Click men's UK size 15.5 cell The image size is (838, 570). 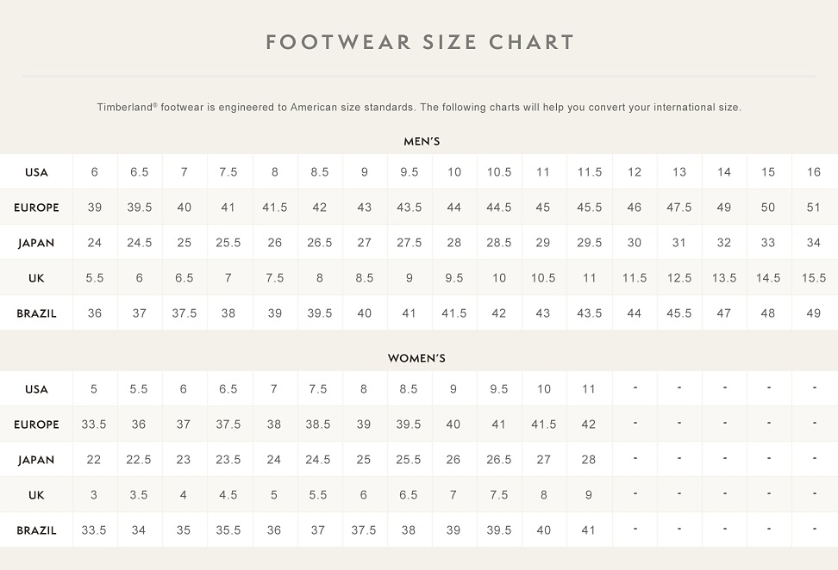[x=813, y=278]
